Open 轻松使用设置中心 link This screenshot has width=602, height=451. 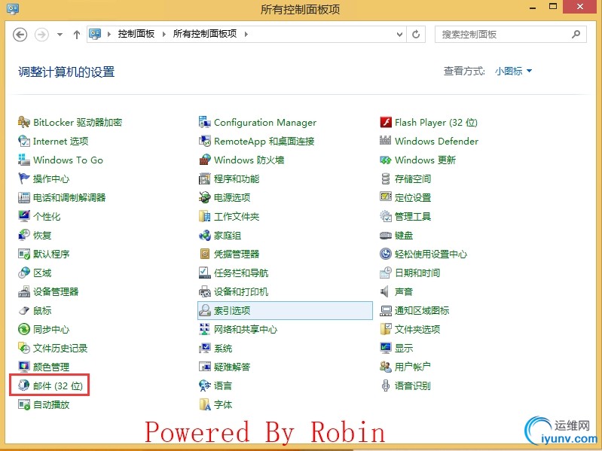[430, 254]
